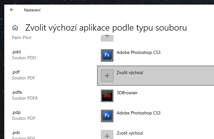This screenshot has width=214, height=139.
Task: Open the home icon beside the page heading
Action: pos(15,28)
